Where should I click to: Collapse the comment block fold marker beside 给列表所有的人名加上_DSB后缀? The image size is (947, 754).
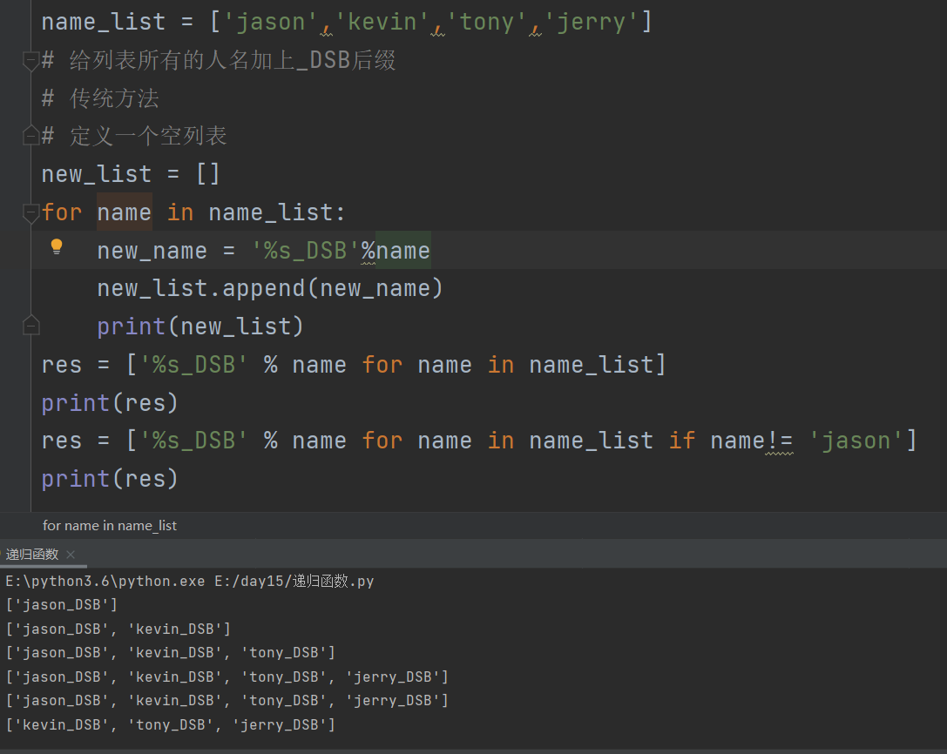pos(30,61)
